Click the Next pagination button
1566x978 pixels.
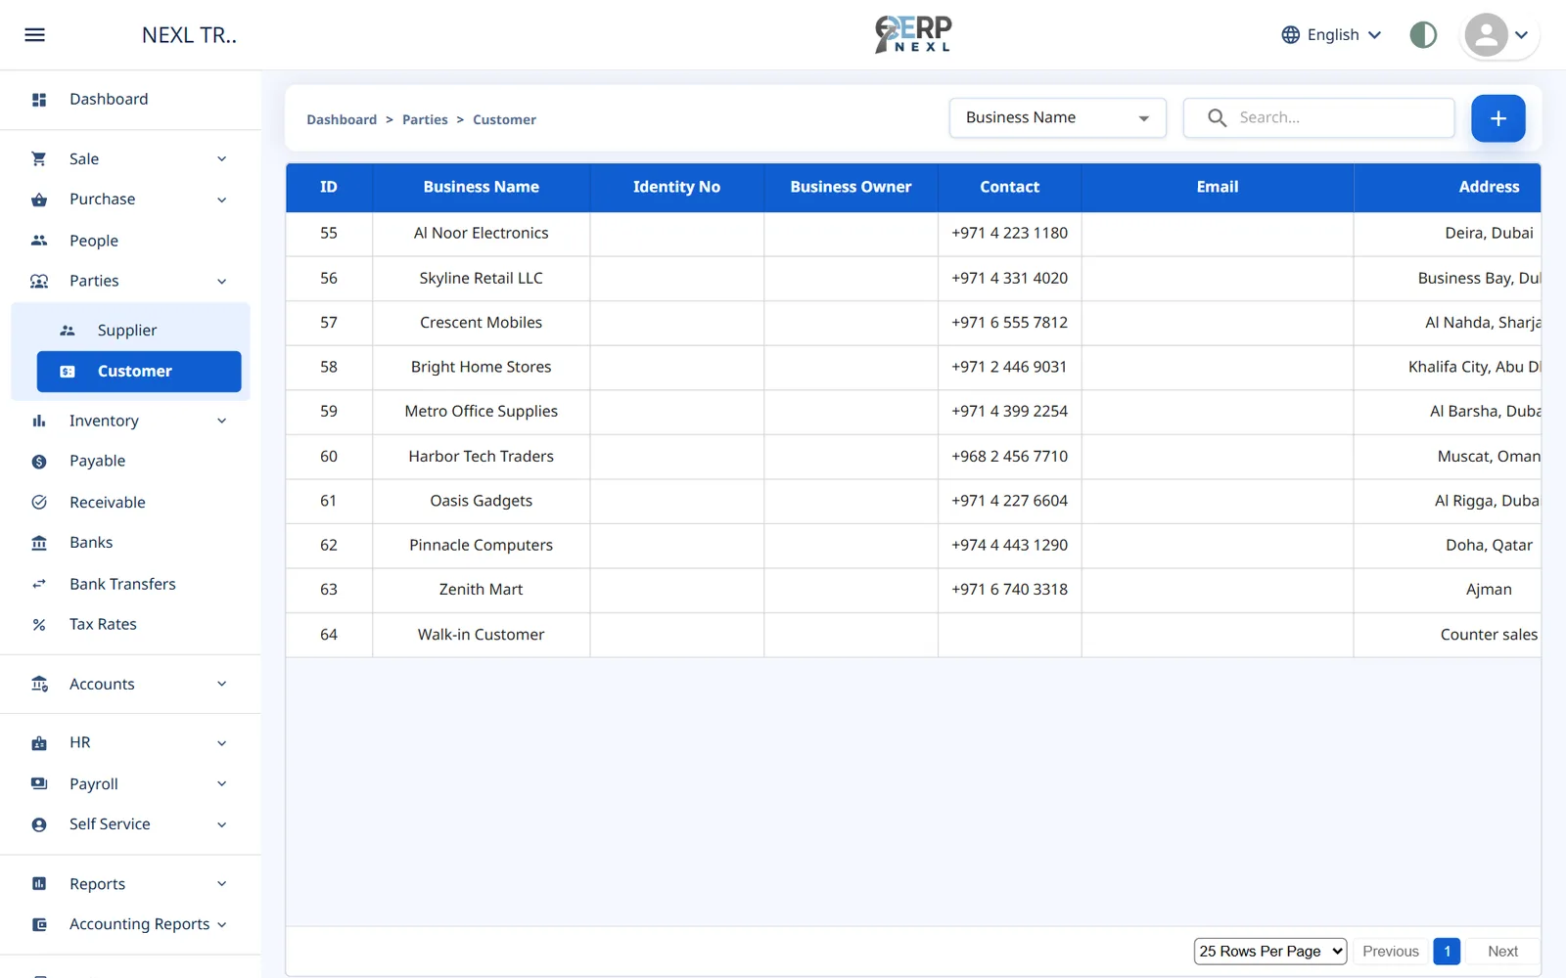click(x=1502, y=952)
